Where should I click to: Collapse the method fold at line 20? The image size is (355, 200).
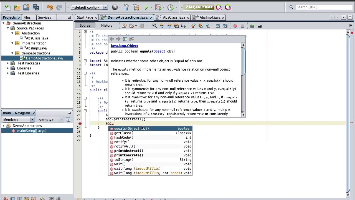point(85,111)
